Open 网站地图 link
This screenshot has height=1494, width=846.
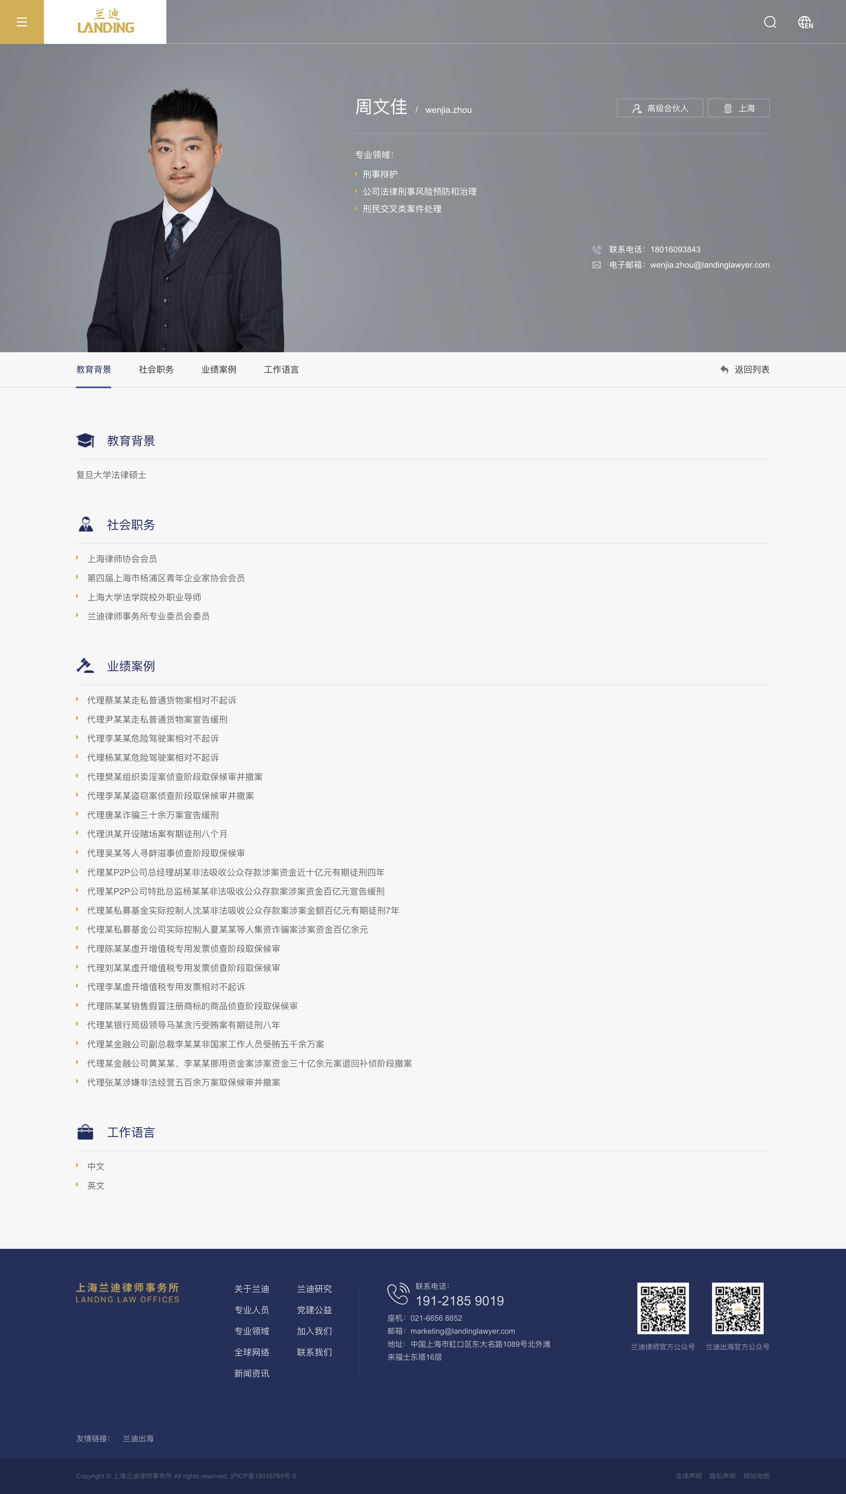coord(757,1476)
